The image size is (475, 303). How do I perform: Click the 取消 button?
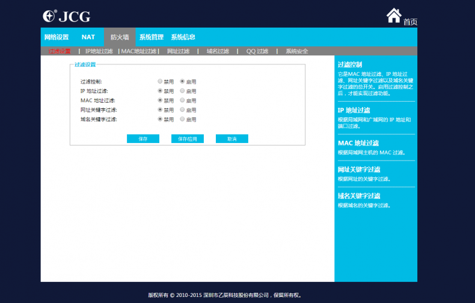click(x=232, y=139)
